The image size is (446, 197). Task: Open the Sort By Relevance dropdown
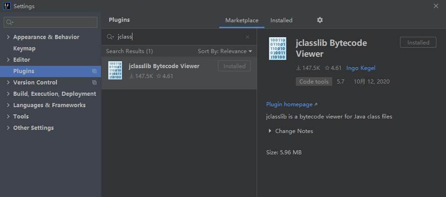click(225, 51)
